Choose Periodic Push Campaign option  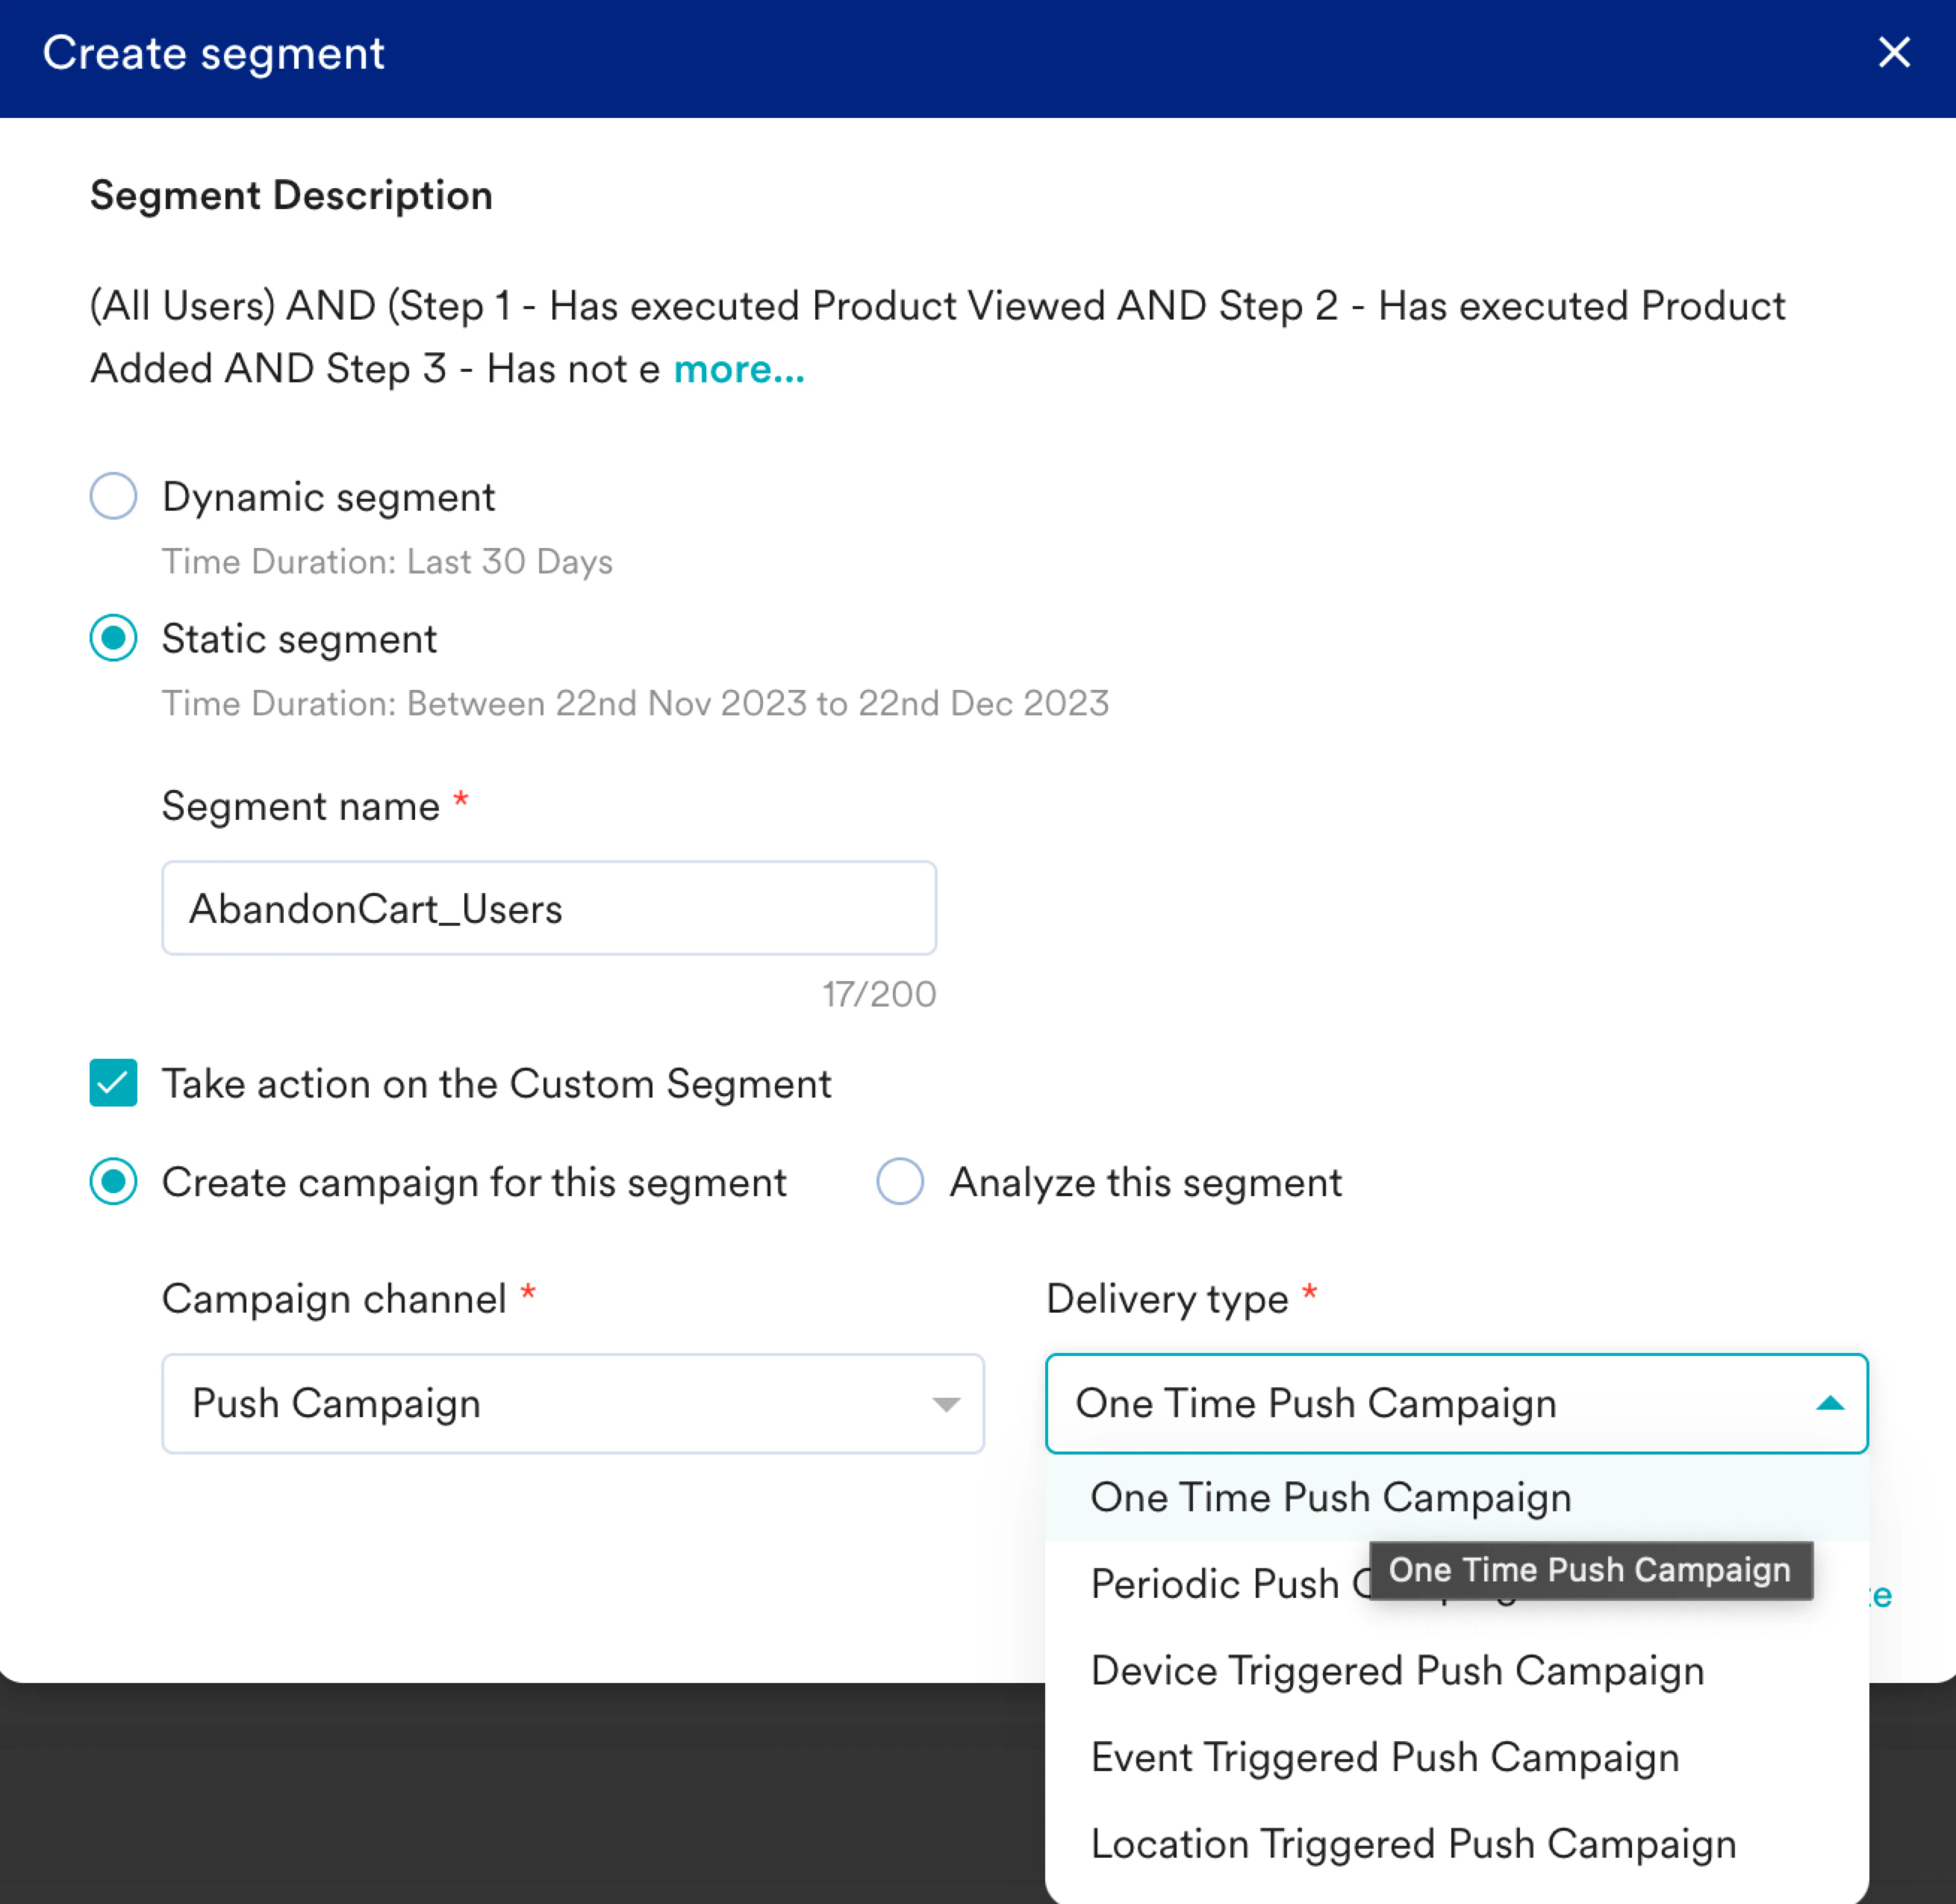(x=1215, y=1584)
